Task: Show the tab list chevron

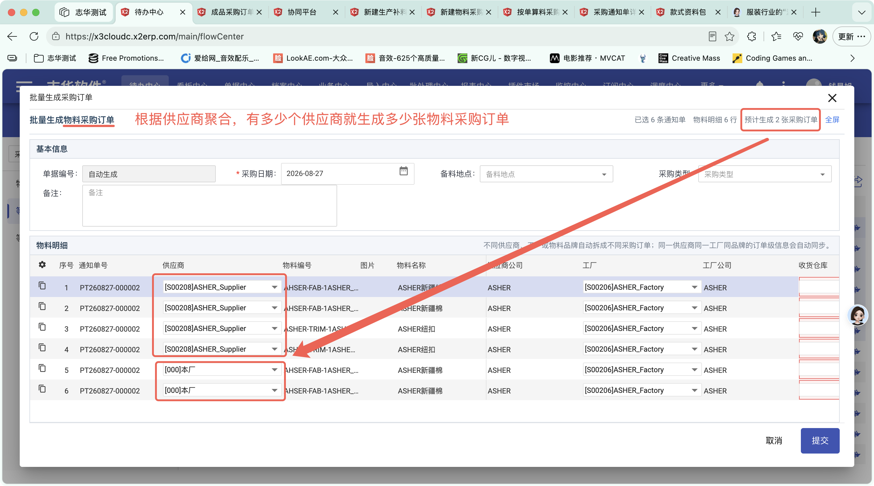Action: 862,12
